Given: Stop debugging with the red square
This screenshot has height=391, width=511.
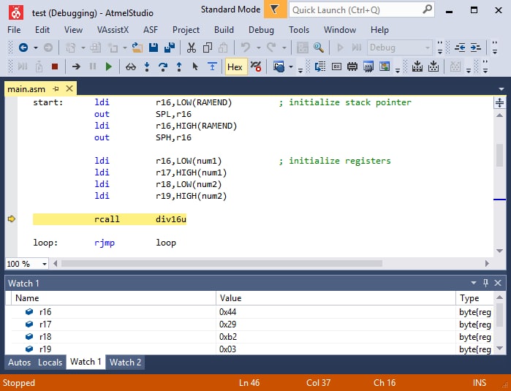Looking at the screenshot, I should [x=55, y=67].
